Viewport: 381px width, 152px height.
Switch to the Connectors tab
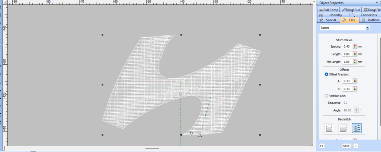tap(365, 15)
